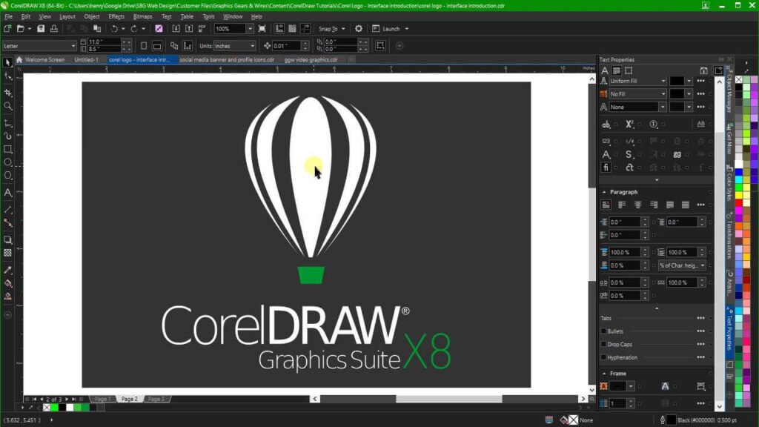Screen dimensions: 759x427
Task: Click the Import icon in the toolbar
Action: [x=176, y=29]
